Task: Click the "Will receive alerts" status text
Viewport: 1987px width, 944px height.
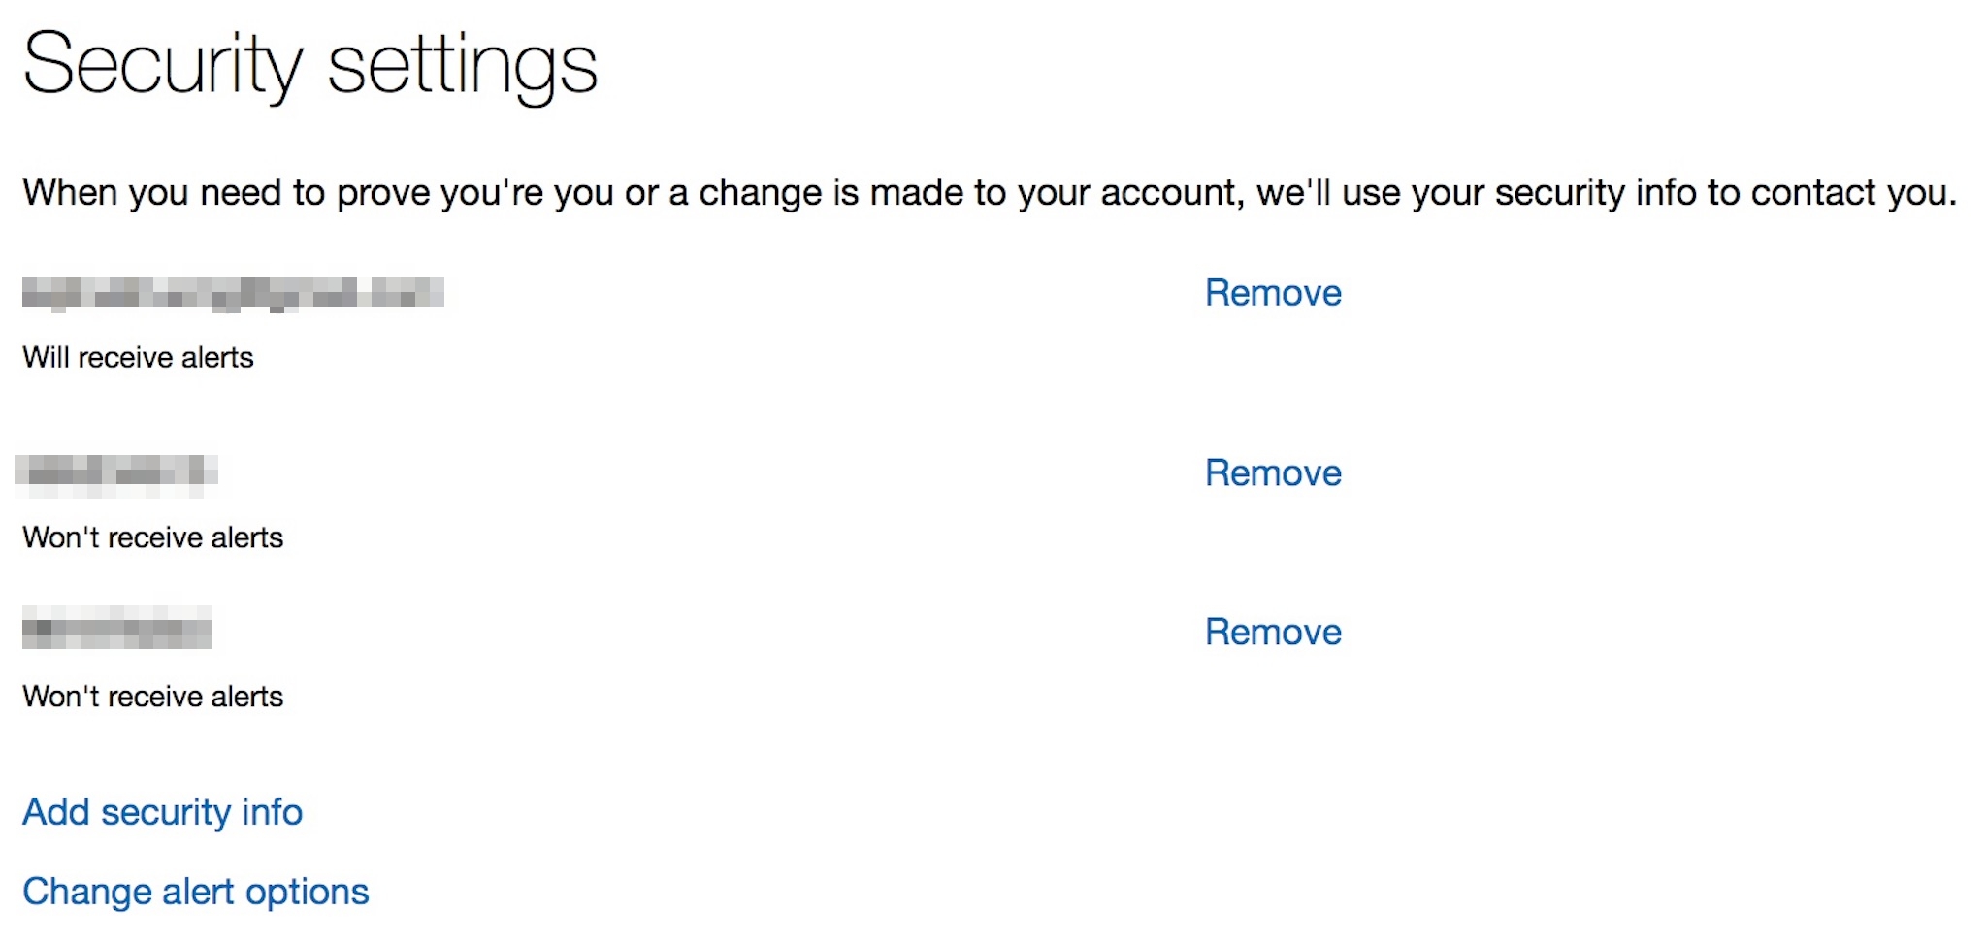Action: click(x=138, y=358)
